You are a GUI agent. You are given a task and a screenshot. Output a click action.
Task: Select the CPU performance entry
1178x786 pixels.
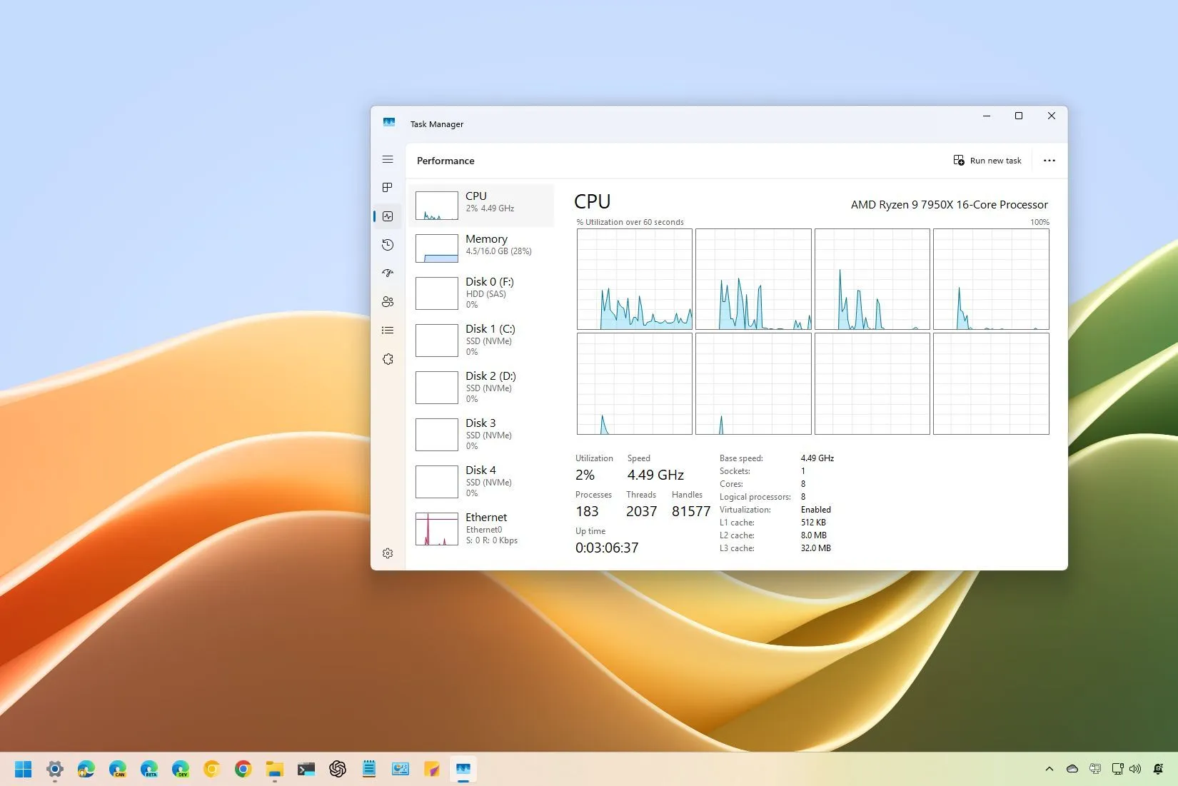(481, 206)
